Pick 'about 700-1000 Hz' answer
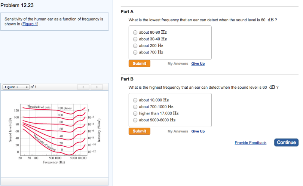 pyautogui.click(x=135, y=107)
